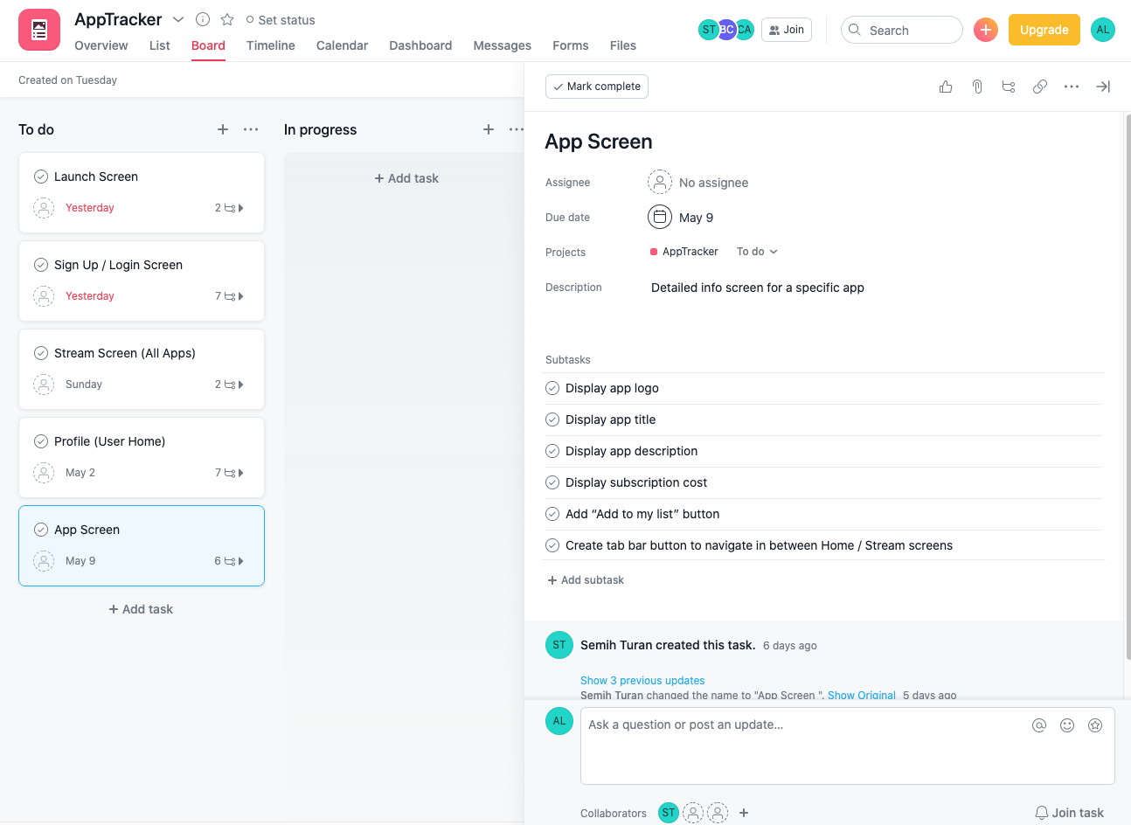Image resolution: width=1131 pixels, height=825 pixels.
Task: Open the emoji picker in the comment box
Action: (x=1066, y=724)
